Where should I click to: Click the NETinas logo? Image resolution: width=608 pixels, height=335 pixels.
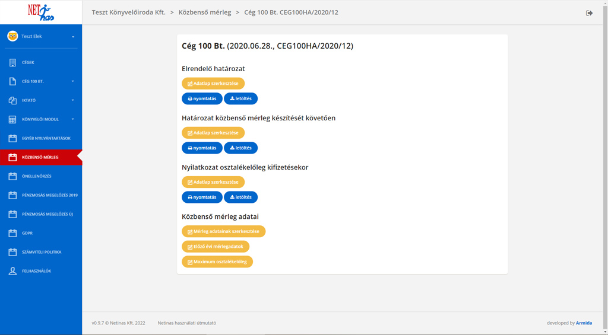tap(41, 12)
